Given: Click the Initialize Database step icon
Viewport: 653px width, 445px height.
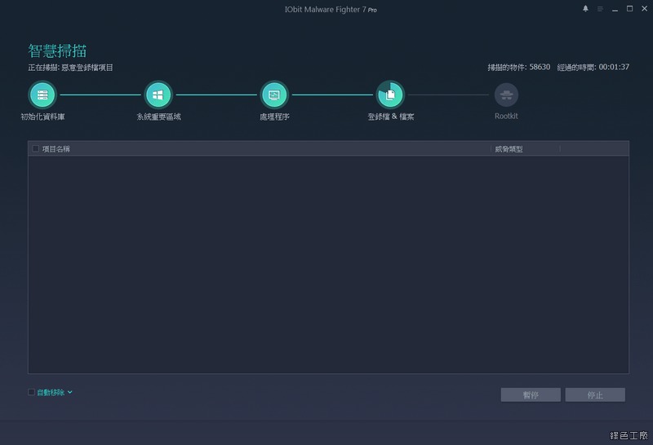Looking at the screenshot, I should 42,95.
